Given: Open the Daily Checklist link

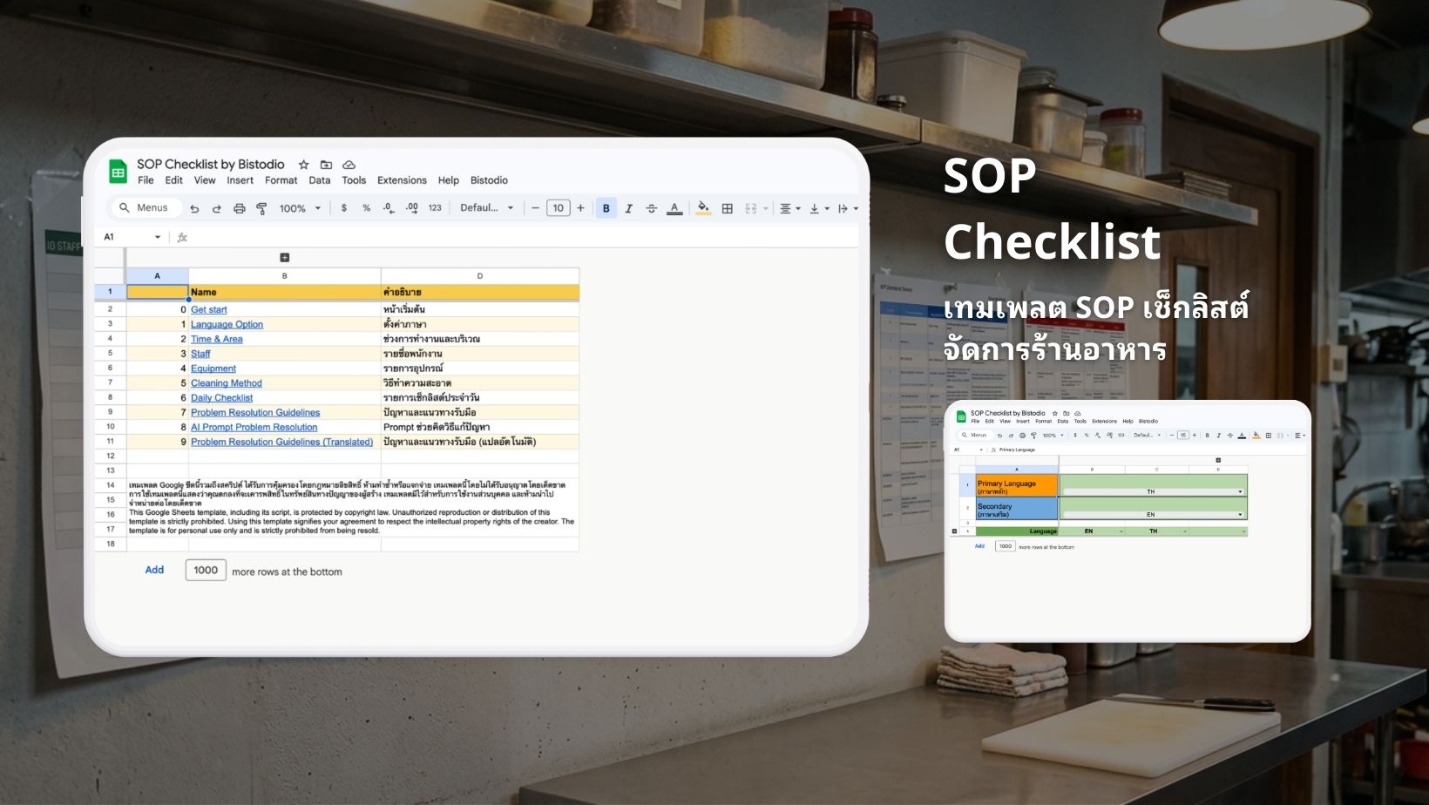Looking at the screenshot, I should (x=221, y=398).
